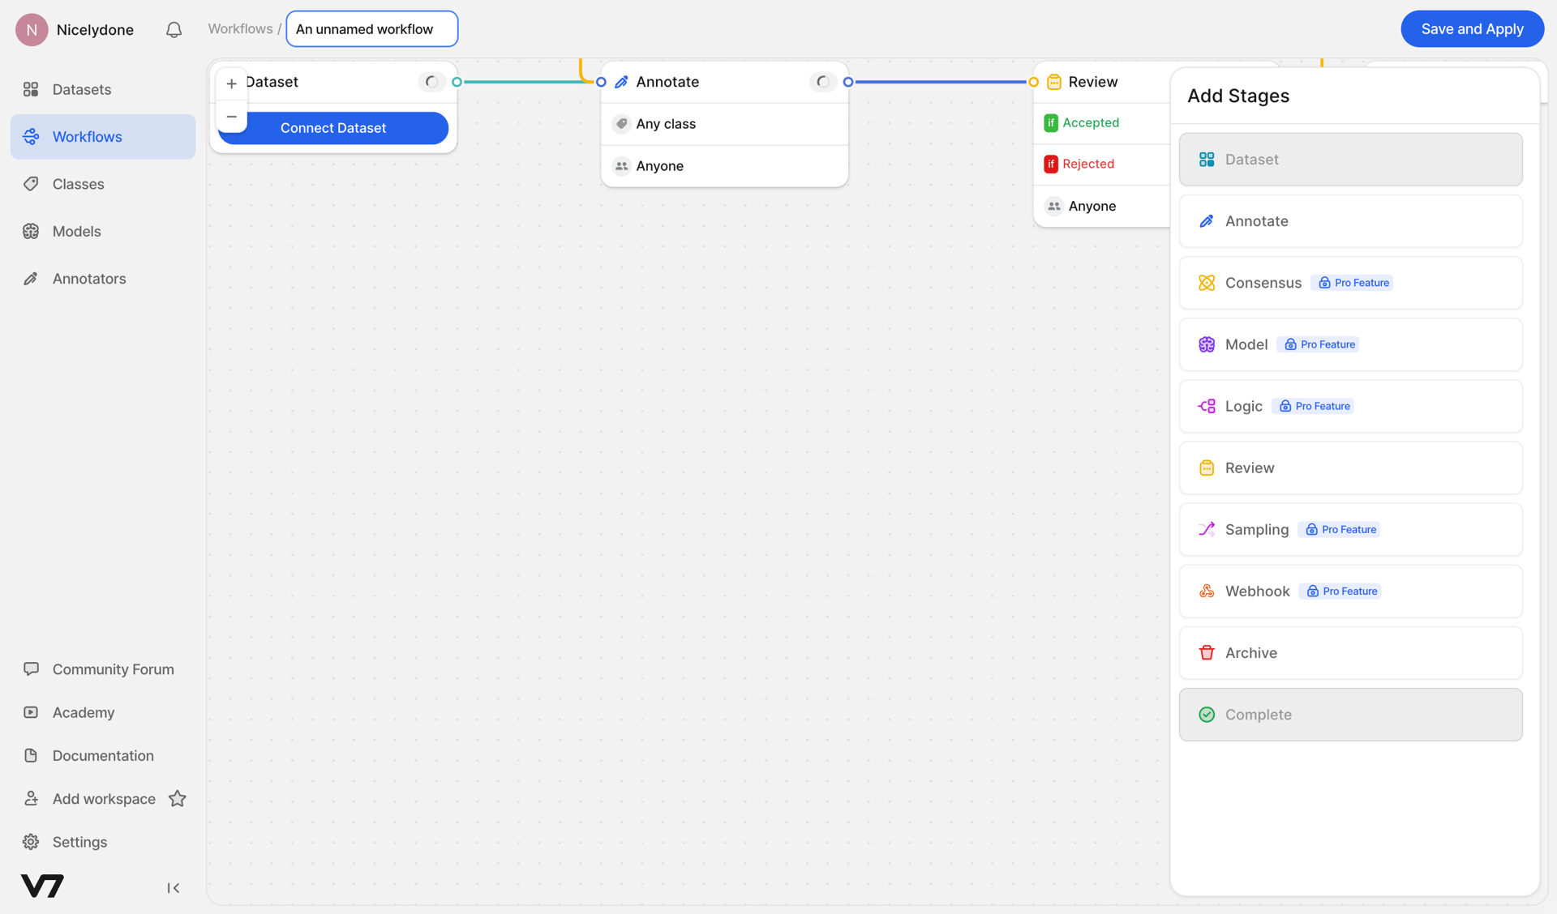Viewport: 1557px width, 914px height.
Task: Click the workflow name field to rename it
Action: coord(371,28)
